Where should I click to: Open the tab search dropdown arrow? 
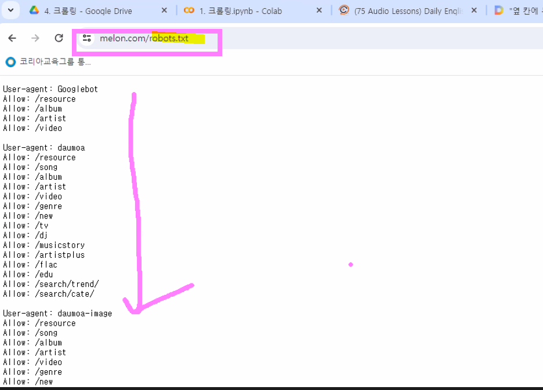pyautogui.click(x=11, y=10)
